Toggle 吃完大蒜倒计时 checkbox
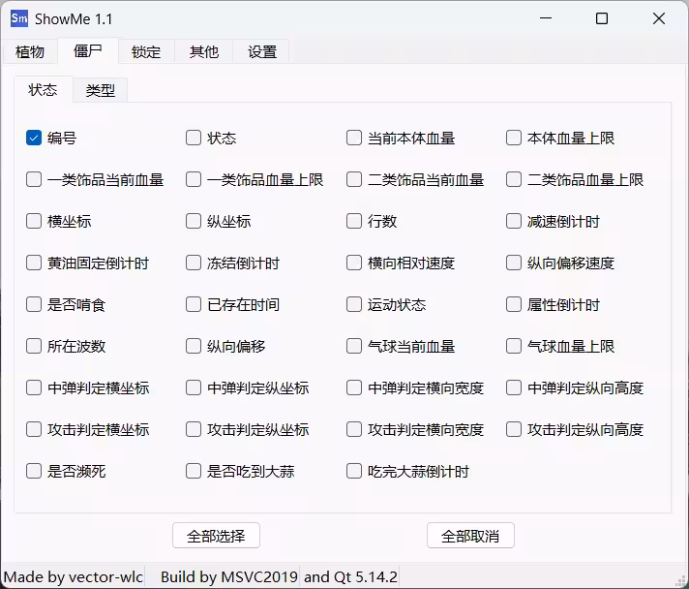Image resolution: width=689 pixels, height=589 pixels. [x=354, y=471]
